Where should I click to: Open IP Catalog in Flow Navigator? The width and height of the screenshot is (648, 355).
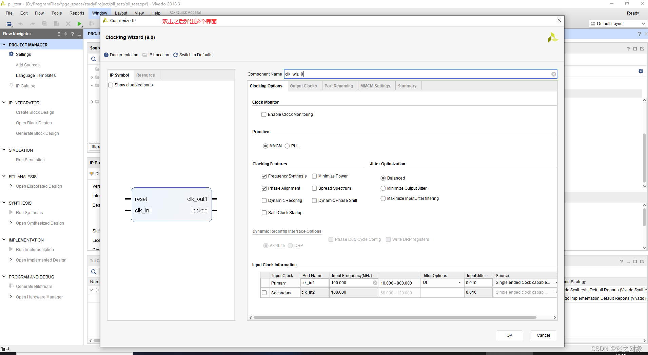pyautogui.click(x=25, y=86)
